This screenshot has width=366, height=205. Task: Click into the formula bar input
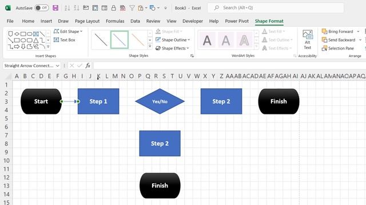tap(229, 66)
